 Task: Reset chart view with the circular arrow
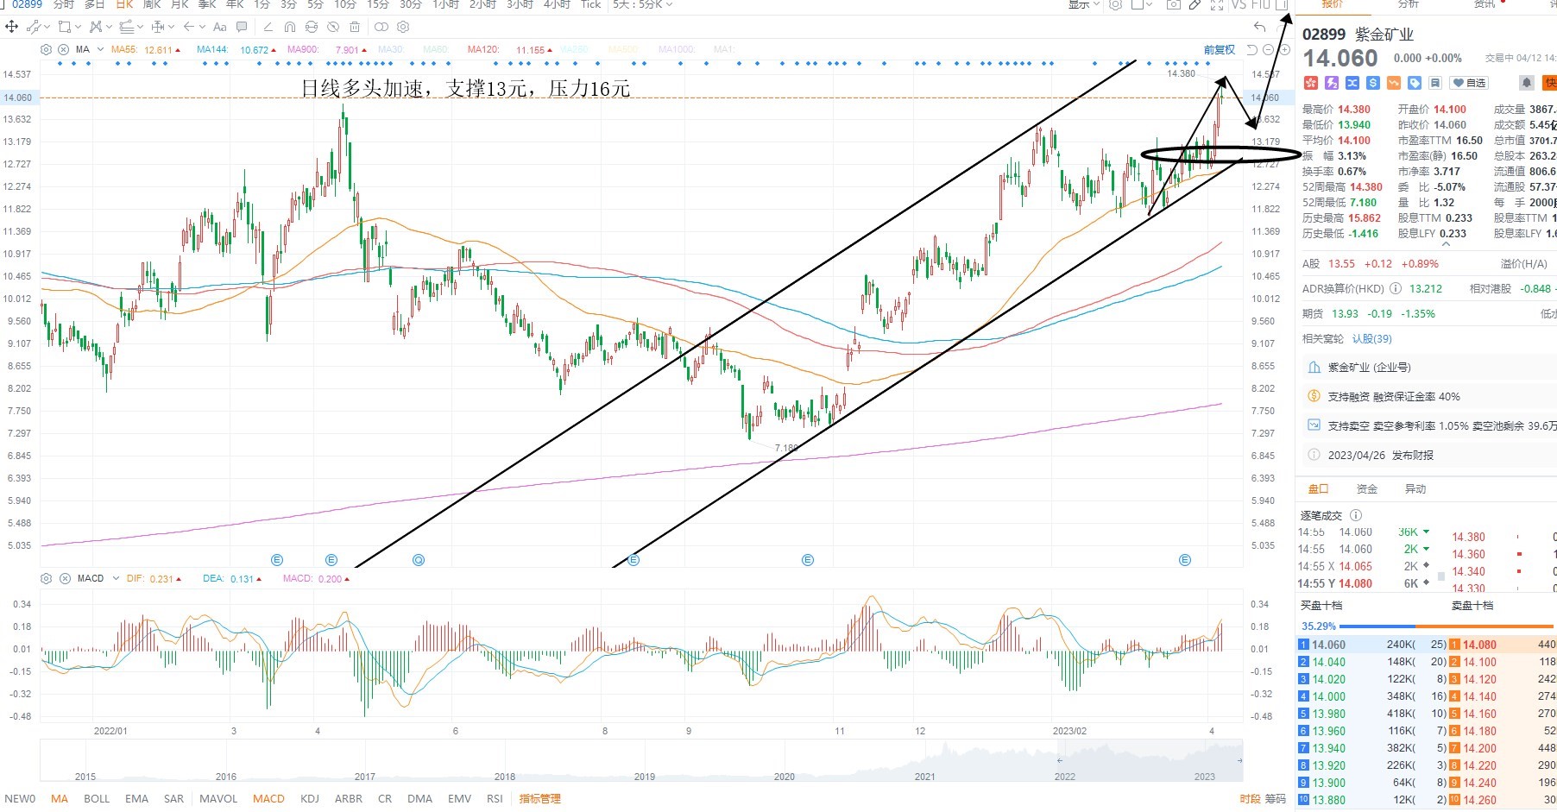1251,50
